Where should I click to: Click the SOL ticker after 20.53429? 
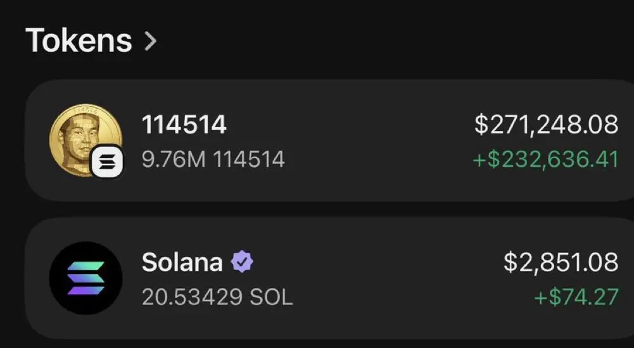(x=273, y=297)
